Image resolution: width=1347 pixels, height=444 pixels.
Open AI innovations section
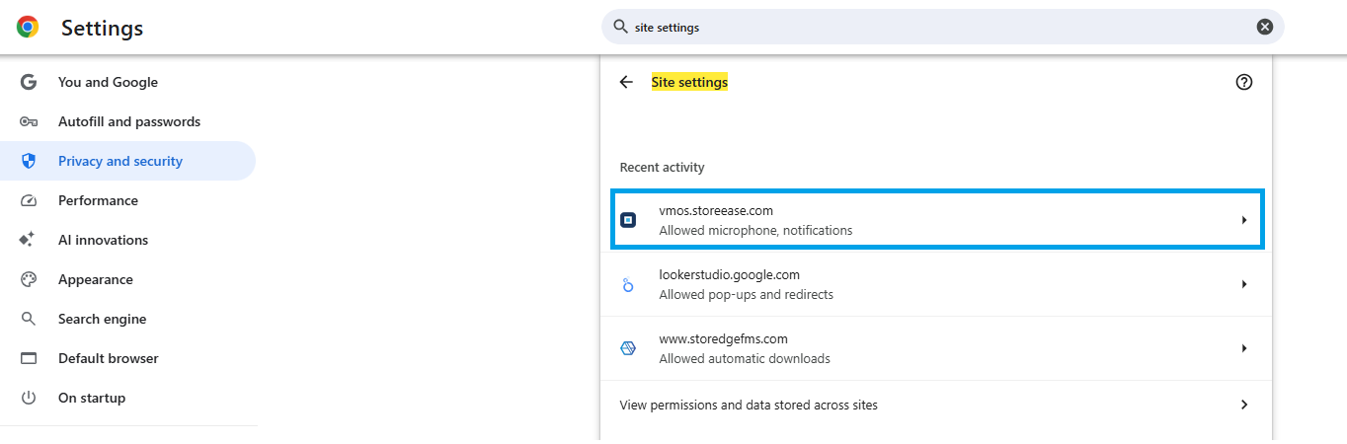128,240
